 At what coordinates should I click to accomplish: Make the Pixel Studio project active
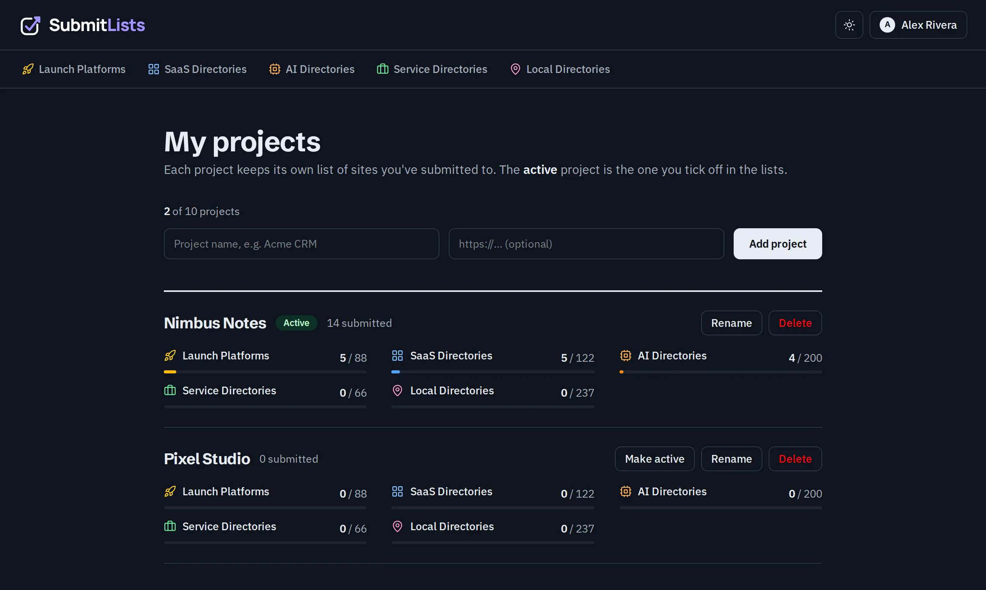[x=654, y=459]
